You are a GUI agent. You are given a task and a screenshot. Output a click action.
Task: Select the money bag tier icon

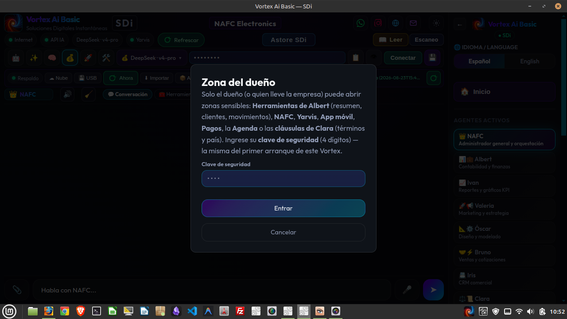pyautogui.click(x=70, y=58)
